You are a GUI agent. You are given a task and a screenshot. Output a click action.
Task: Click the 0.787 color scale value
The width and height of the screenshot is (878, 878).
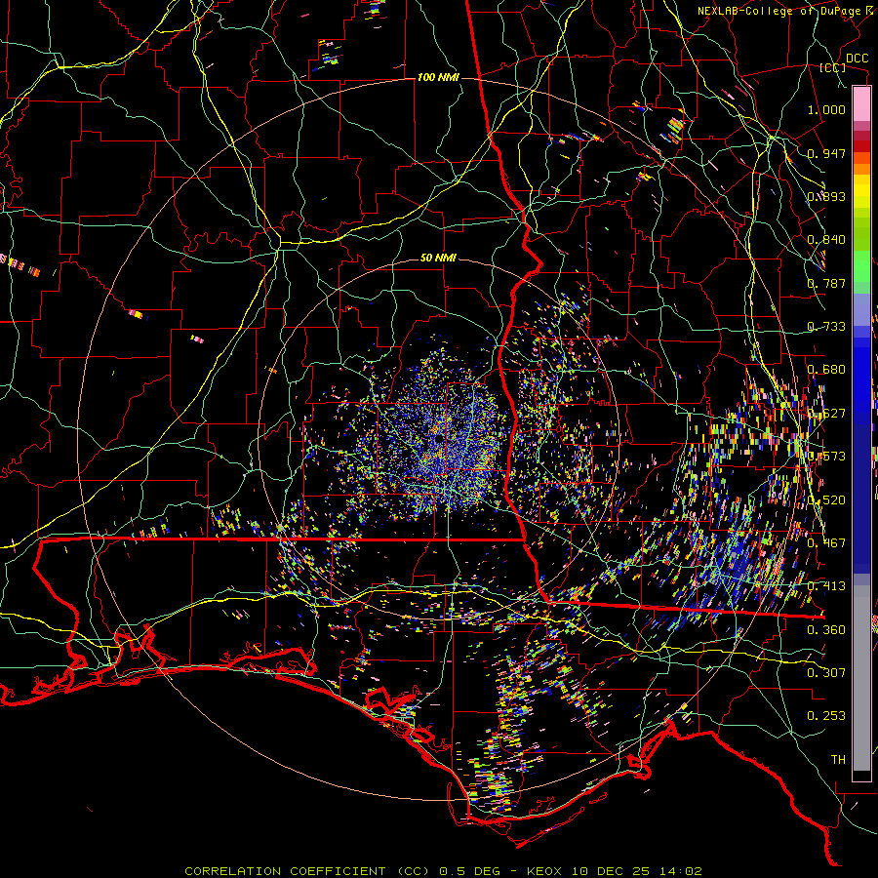point(826,283)
